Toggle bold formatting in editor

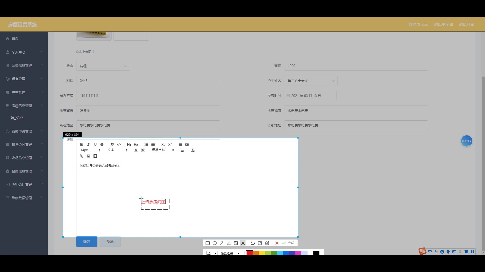click(x=81, y=144)
